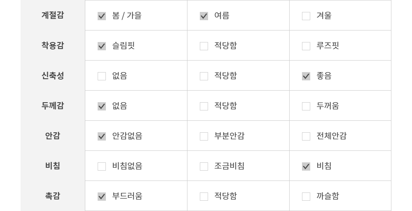This screenshot has width=412, height=211.
Task: Enable the 전체안감 checkbox
Action: point(306,137)
